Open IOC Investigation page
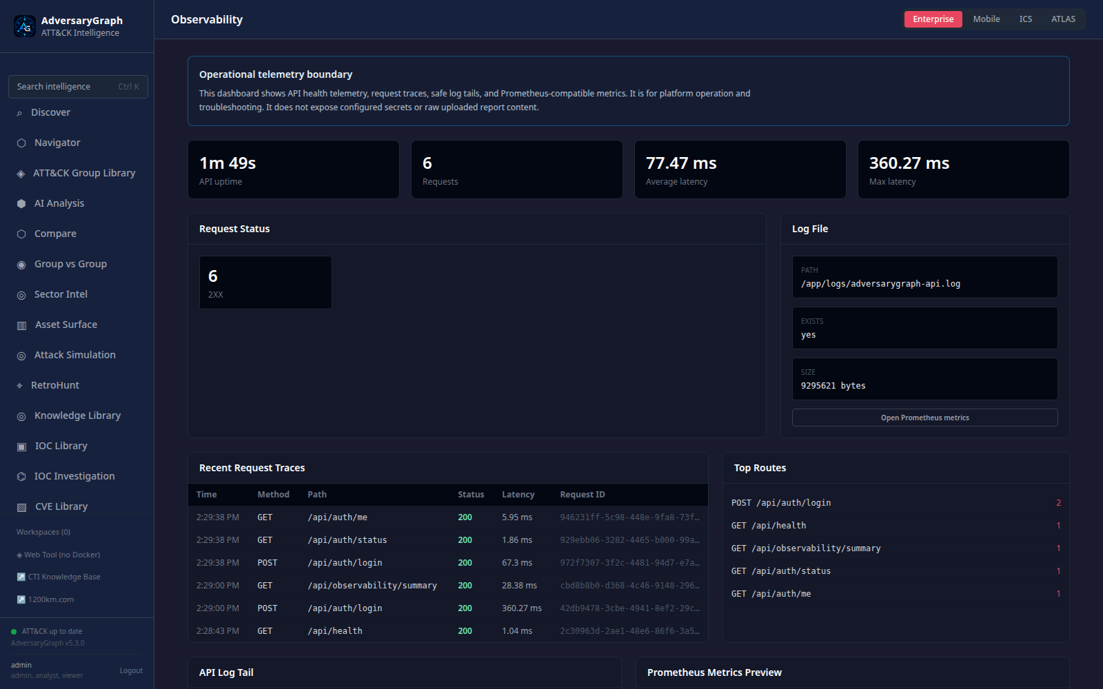This screenshot has height=689, width=1103. coord(78,476)
